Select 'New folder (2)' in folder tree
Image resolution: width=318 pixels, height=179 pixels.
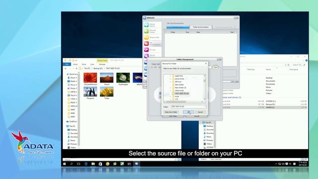tap(180, 88)
